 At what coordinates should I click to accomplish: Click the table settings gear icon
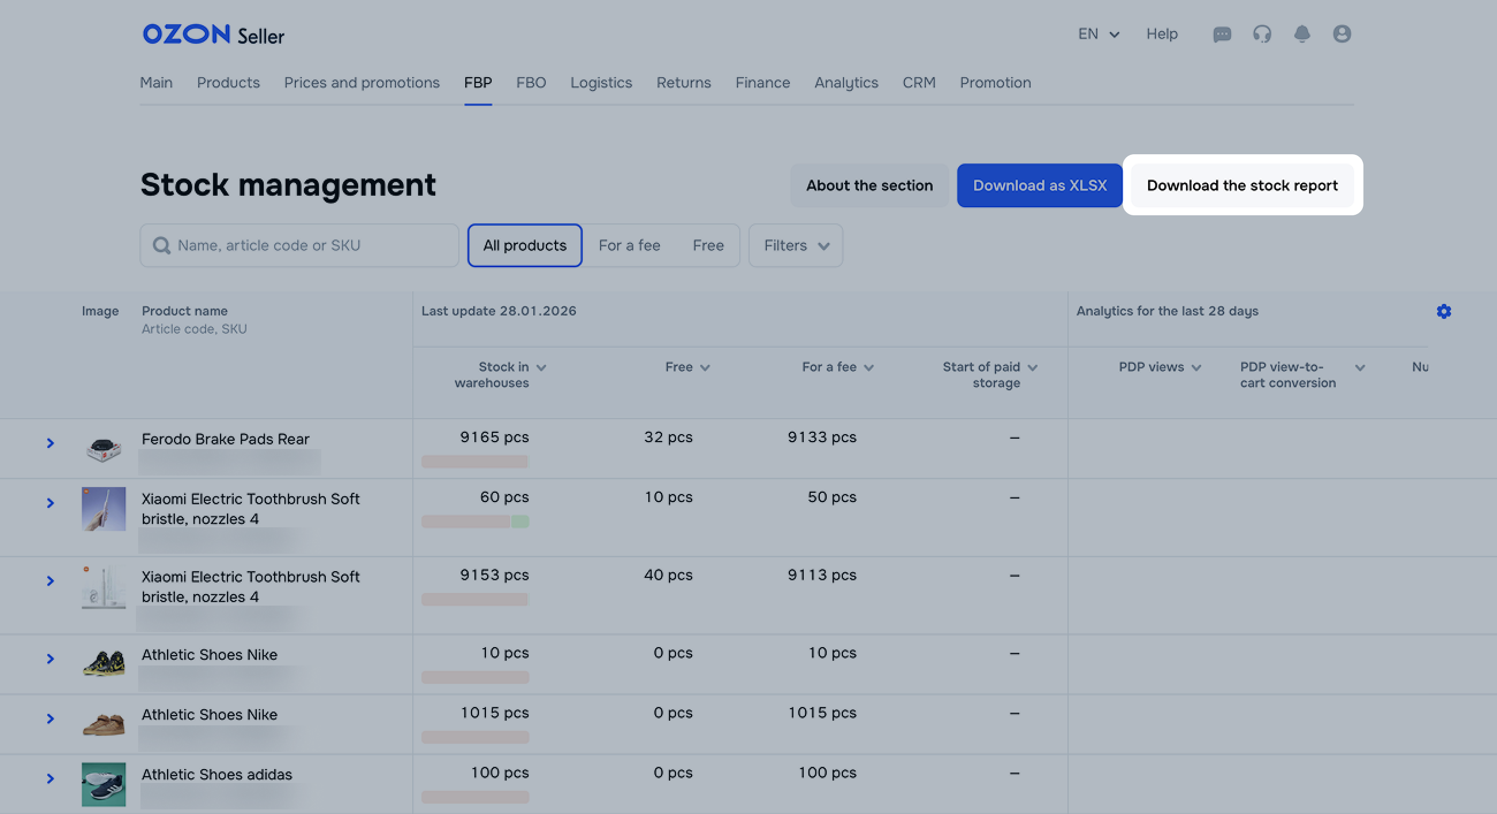point(1443,311)
